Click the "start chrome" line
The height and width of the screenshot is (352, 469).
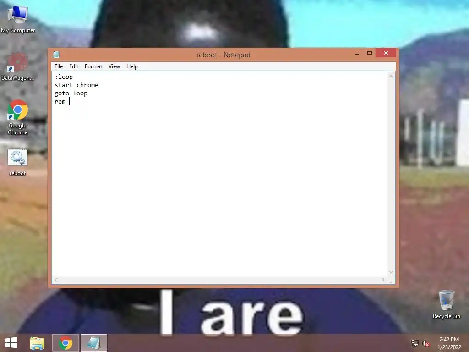click(x=76, y=85)
